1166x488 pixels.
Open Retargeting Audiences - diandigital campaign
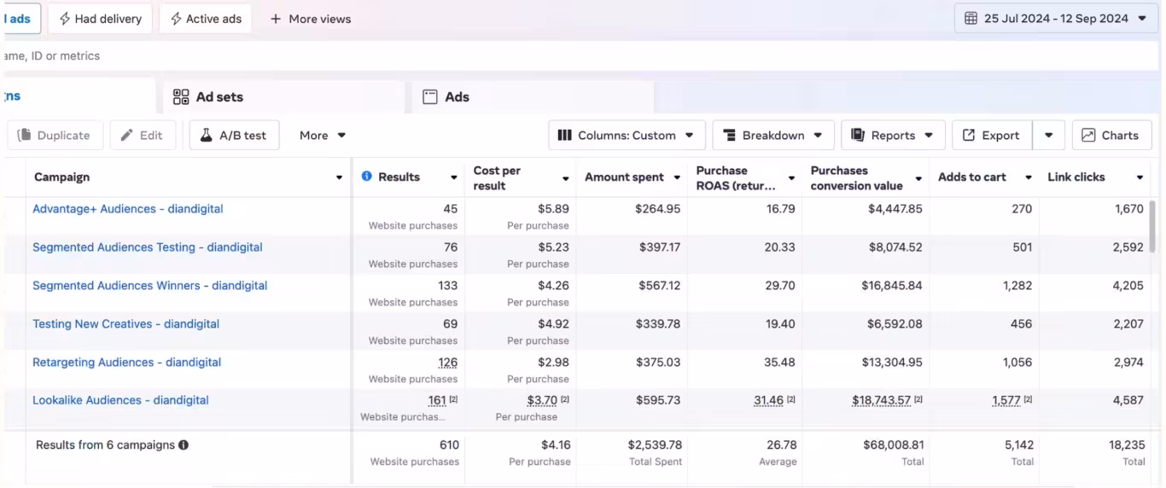tap(127, 363)
